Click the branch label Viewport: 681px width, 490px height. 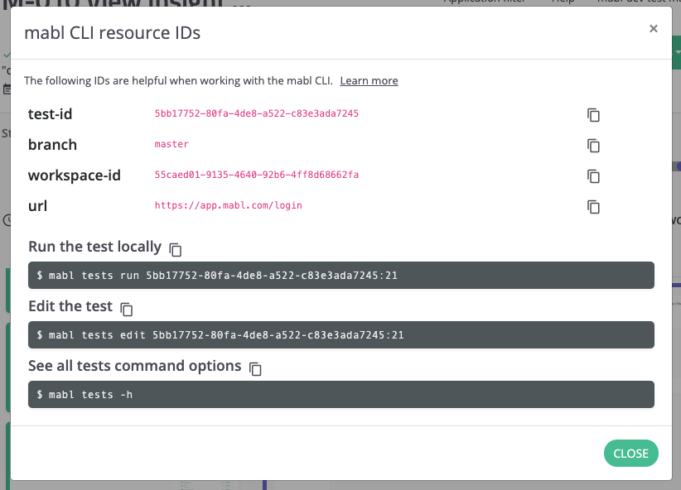(x=52, y=145)
